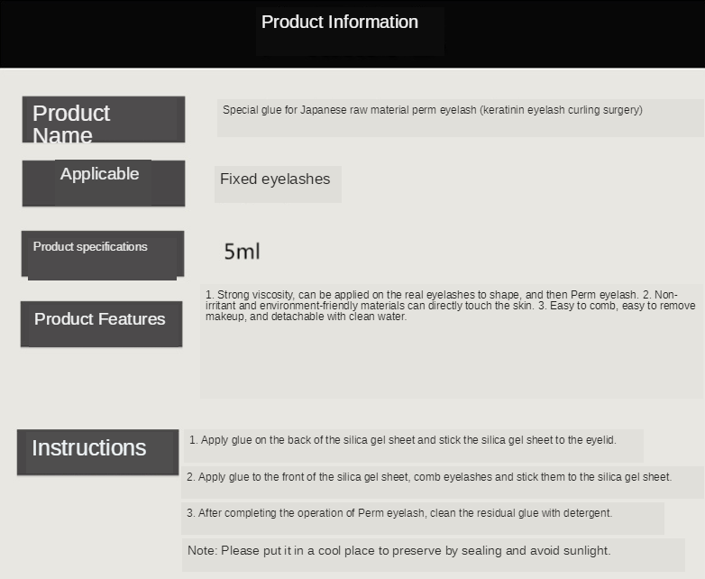Select the "Instructions" label box

pos(97,452)
